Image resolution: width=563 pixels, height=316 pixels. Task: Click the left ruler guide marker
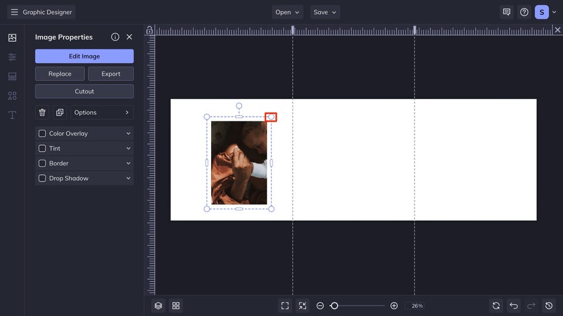[293, 30]
